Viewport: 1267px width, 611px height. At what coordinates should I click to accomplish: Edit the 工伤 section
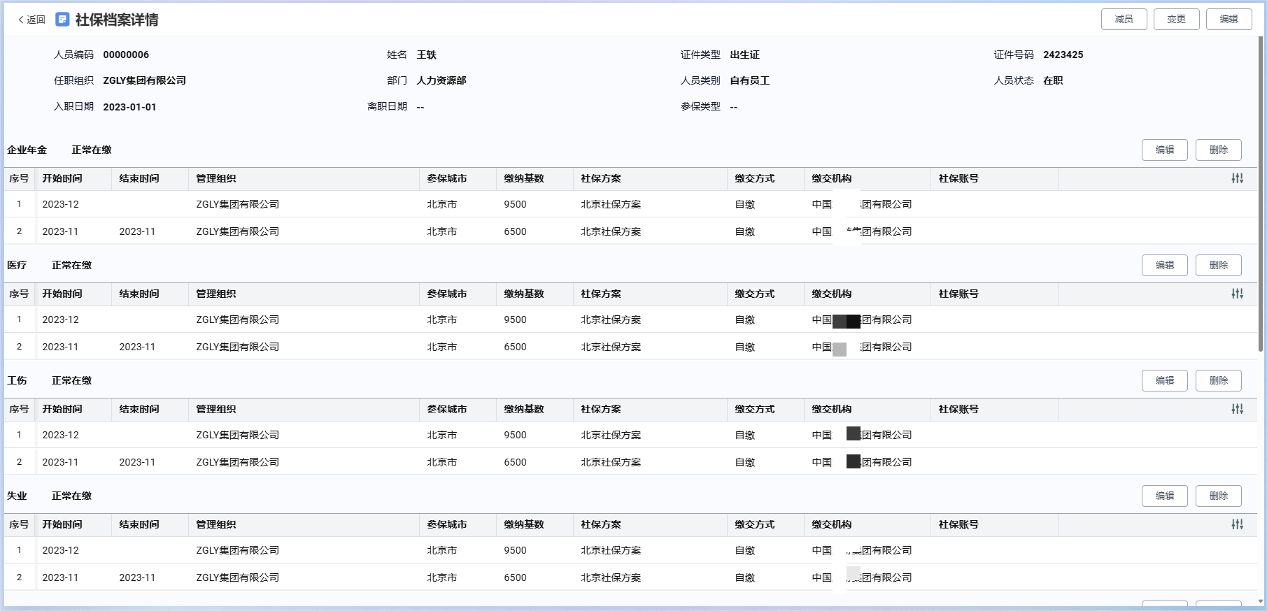tap(1164, 380)
